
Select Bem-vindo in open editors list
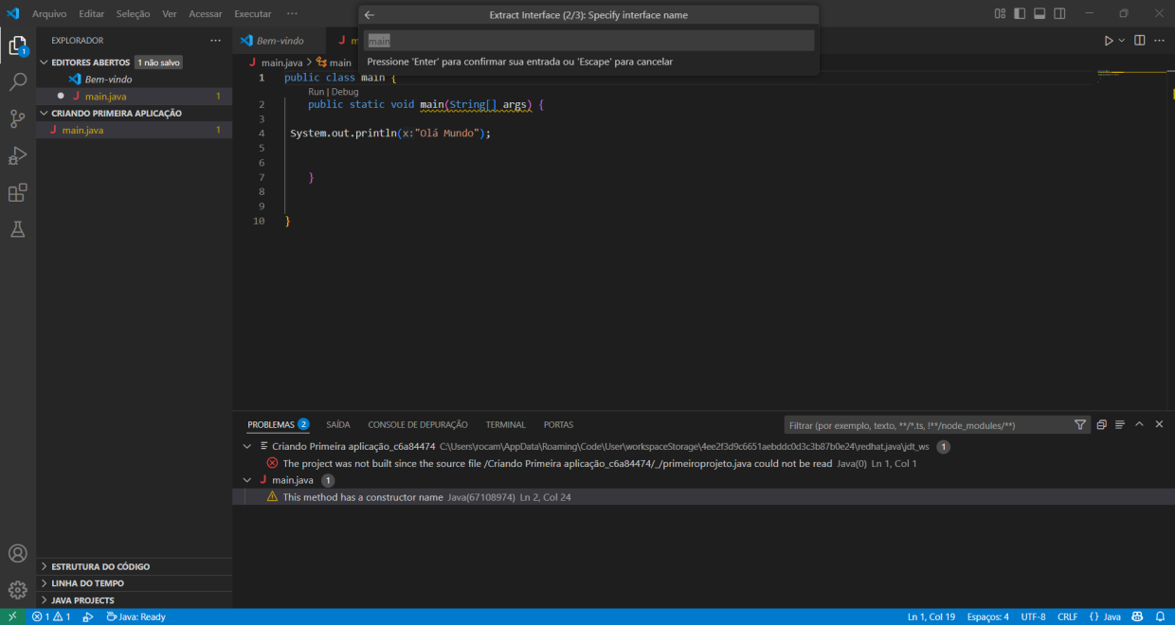point(135,79)
